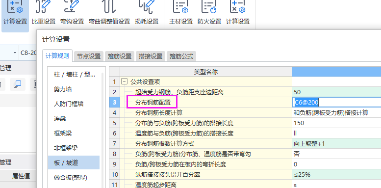Screen dimensions: 381x188
Task: Open 弯曲调整值设置 tool
Action: pos(109,13)
